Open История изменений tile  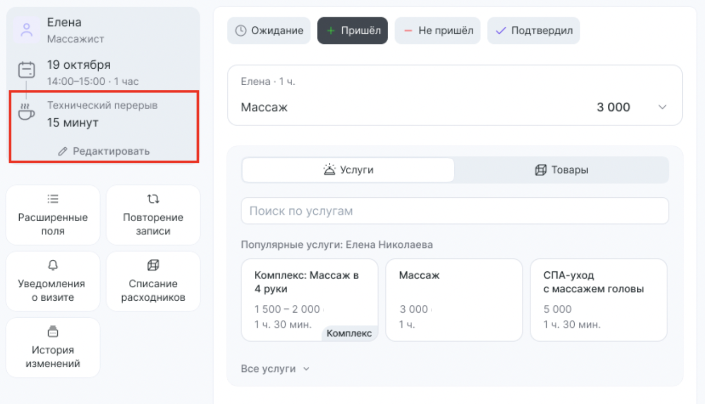53,347
